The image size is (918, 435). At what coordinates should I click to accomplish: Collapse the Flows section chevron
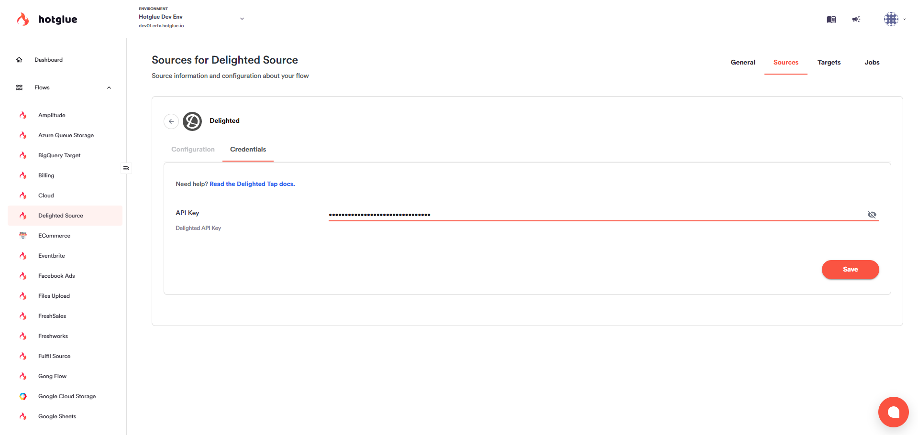tap(109, 87)
